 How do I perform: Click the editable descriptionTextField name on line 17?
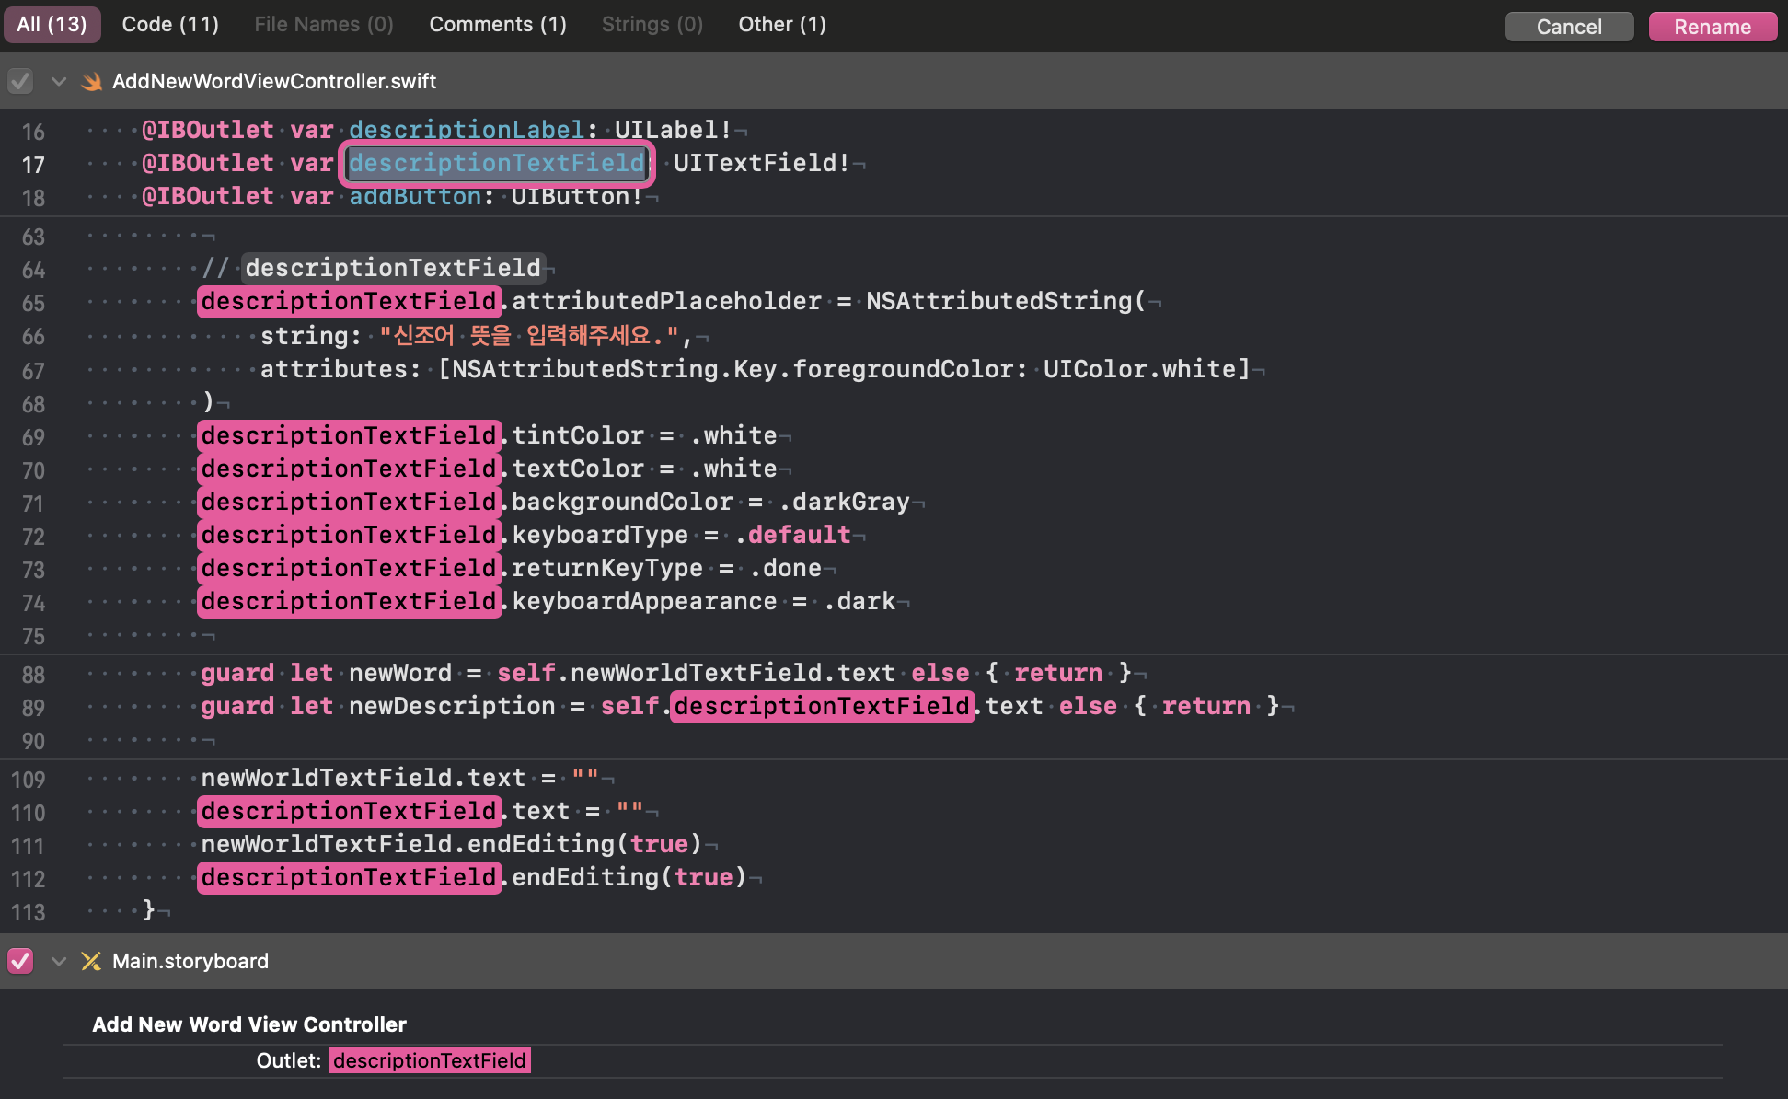[x=497, y=163]
